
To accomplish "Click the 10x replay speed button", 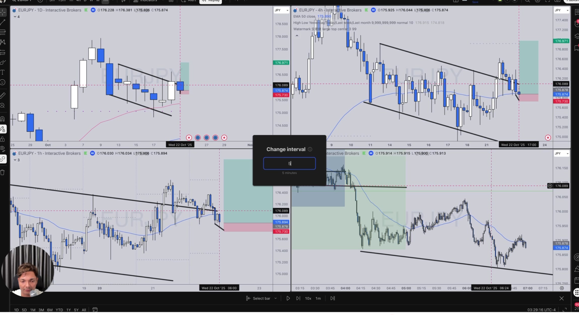I will 308,298.
